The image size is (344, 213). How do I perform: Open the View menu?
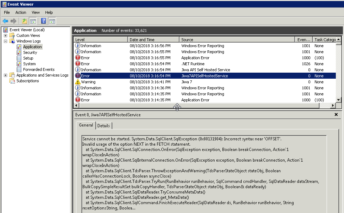36,12
